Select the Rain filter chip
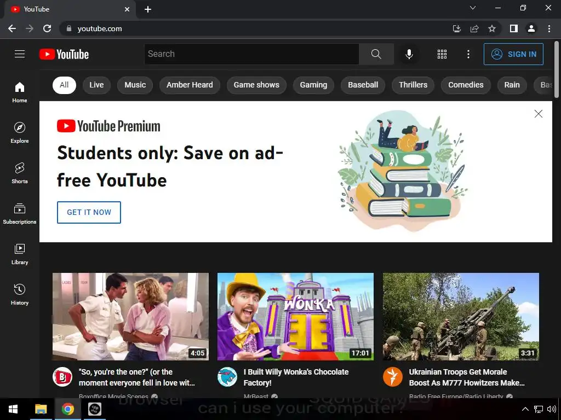Viewport: 561px width, 420px height. coord(512,85)
